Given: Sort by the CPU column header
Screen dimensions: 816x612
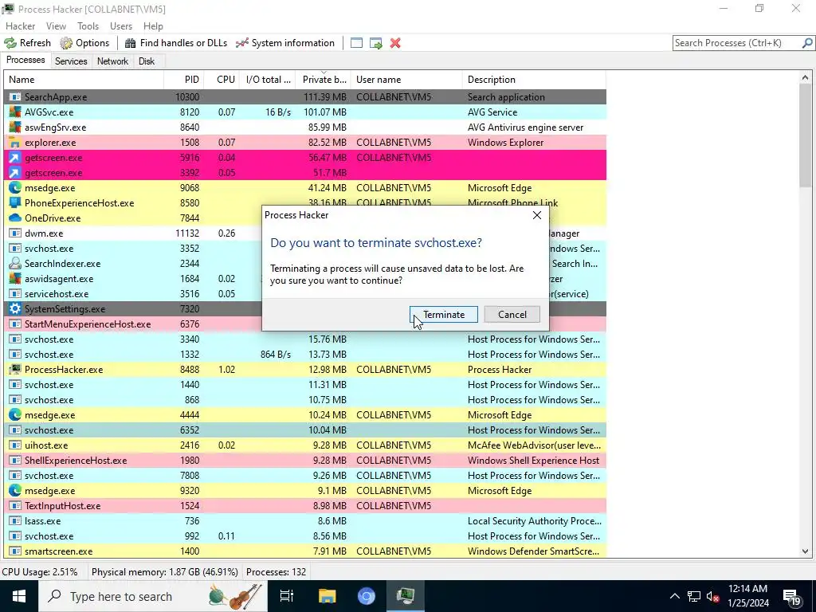Looking at the screenshot, I should point(222,80).
